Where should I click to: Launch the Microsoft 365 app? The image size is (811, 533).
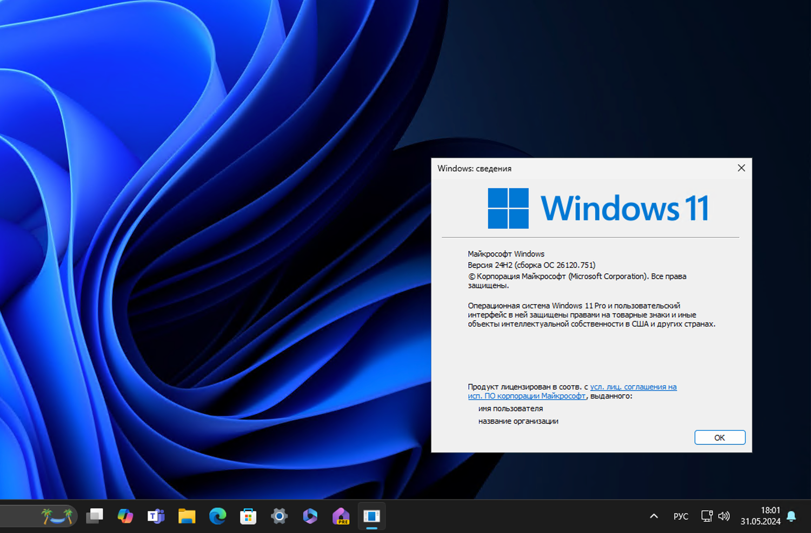(x=310, y=516)
